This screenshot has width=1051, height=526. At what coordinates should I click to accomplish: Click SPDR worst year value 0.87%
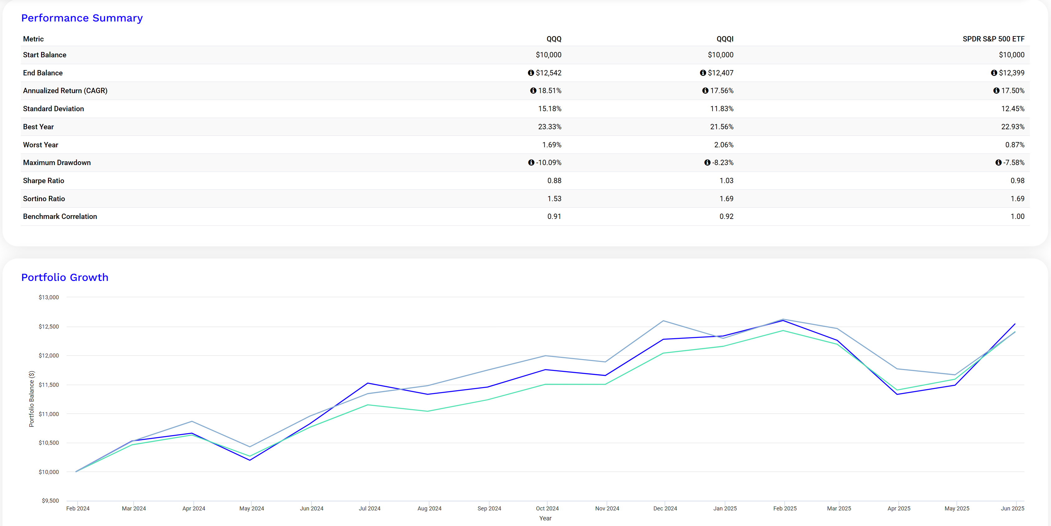tap(1015, 145)
